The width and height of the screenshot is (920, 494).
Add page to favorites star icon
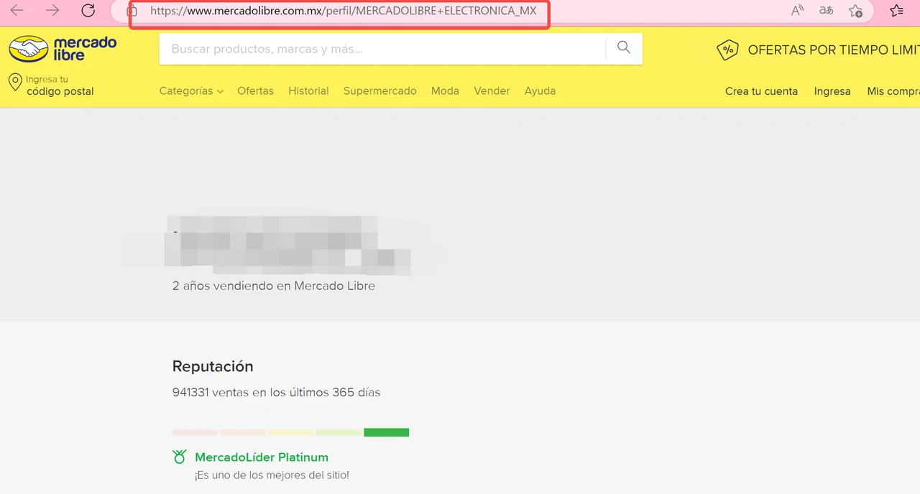tap(855, 11)
